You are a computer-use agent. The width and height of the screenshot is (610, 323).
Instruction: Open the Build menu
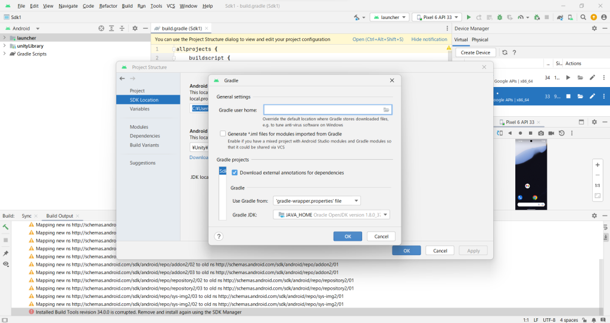tap(127, 6)
